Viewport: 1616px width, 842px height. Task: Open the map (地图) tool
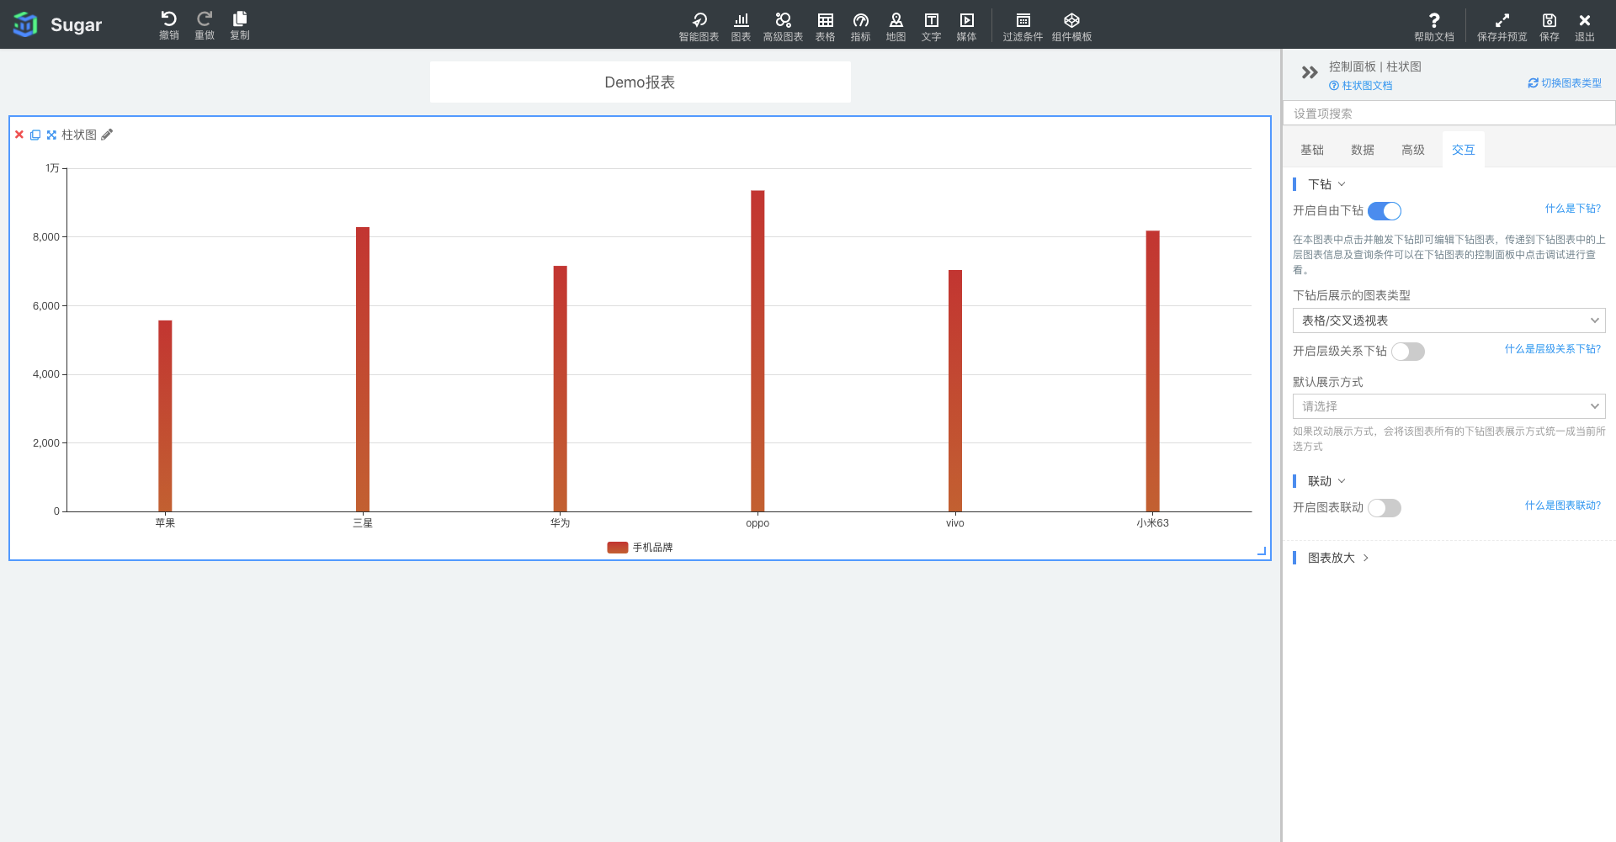(x=896, y=27)
